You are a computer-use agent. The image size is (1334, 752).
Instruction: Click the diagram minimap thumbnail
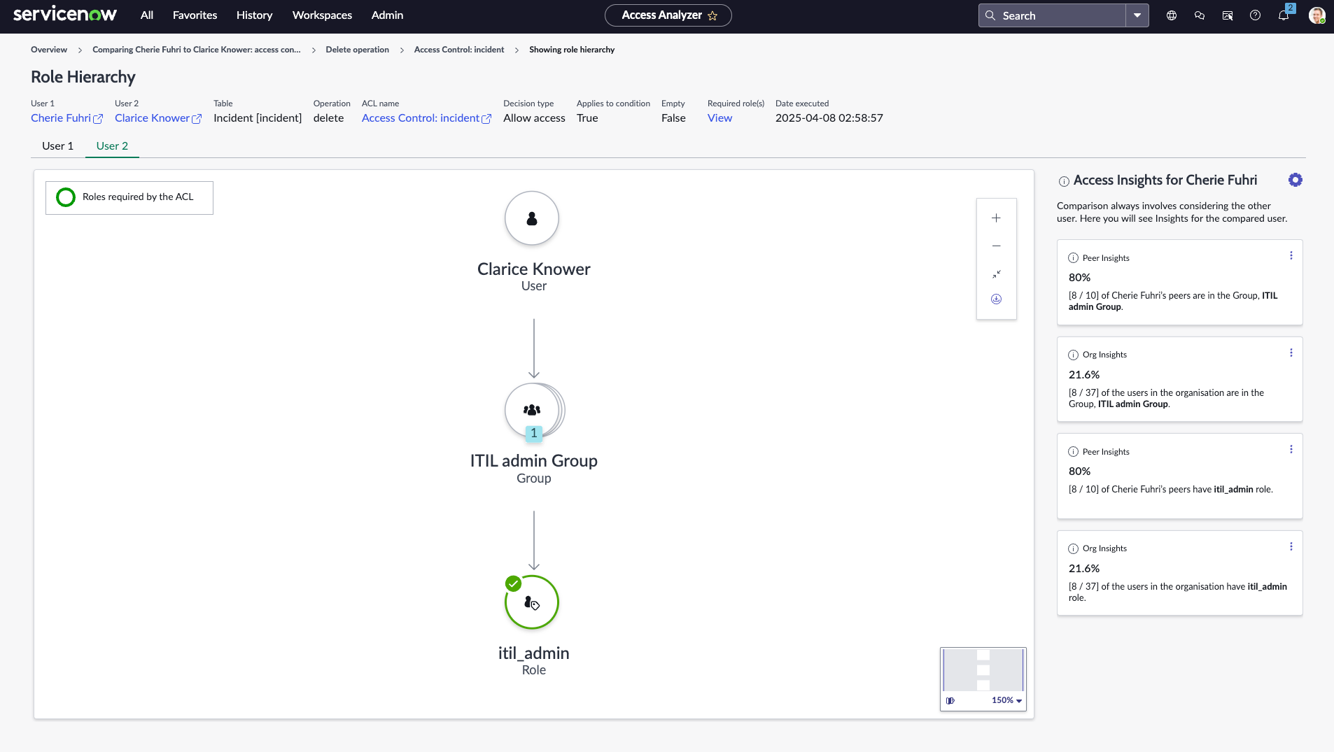(x=983, y=669)
